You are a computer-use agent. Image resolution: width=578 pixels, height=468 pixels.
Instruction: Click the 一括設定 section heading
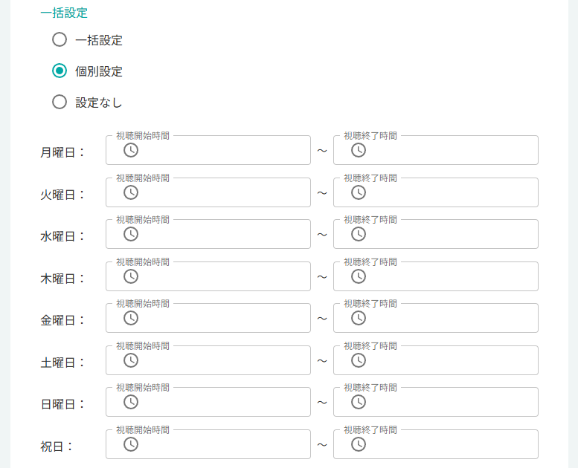[x=64, y=13]
